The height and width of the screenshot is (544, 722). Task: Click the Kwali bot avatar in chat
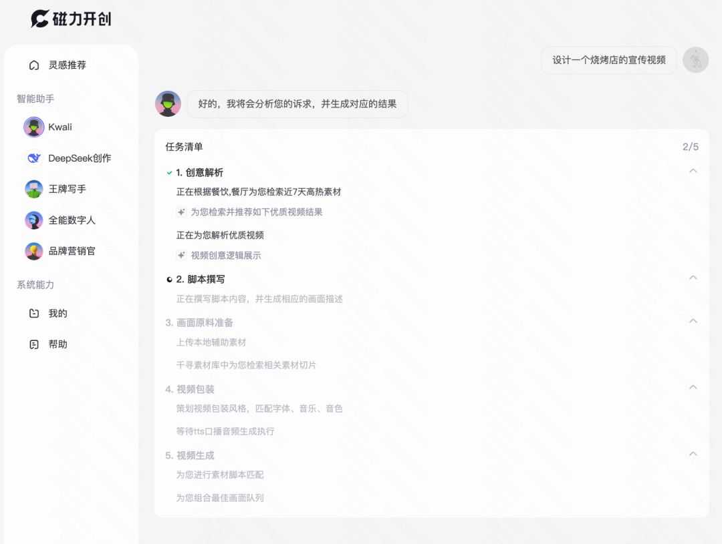pyautogui.click(x=168, y=104)
